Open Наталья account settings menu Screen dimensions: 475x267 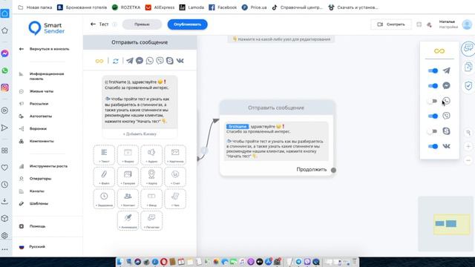pyautogui.click(x=455, y=24)
